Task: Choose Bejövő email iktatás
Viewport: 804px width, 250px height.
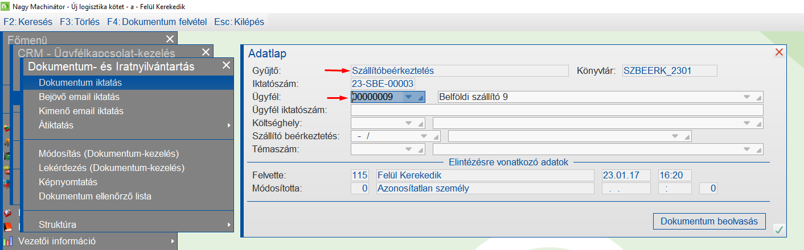Action: (x=129, y=97)
